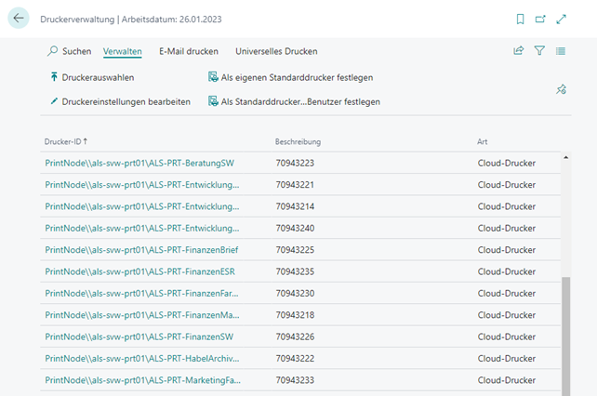597x396 pixels.
Task: Click the Art column header
Action: (x=482, y=141)
